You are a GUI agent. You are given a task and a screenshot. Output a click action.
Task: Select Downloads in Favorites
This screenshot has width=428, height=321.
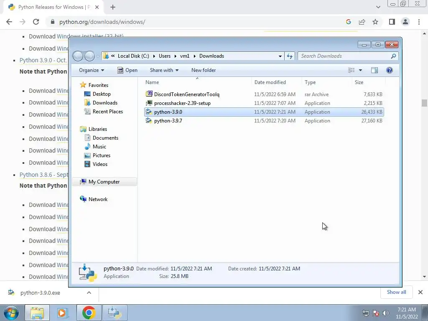tap(105, 103)
